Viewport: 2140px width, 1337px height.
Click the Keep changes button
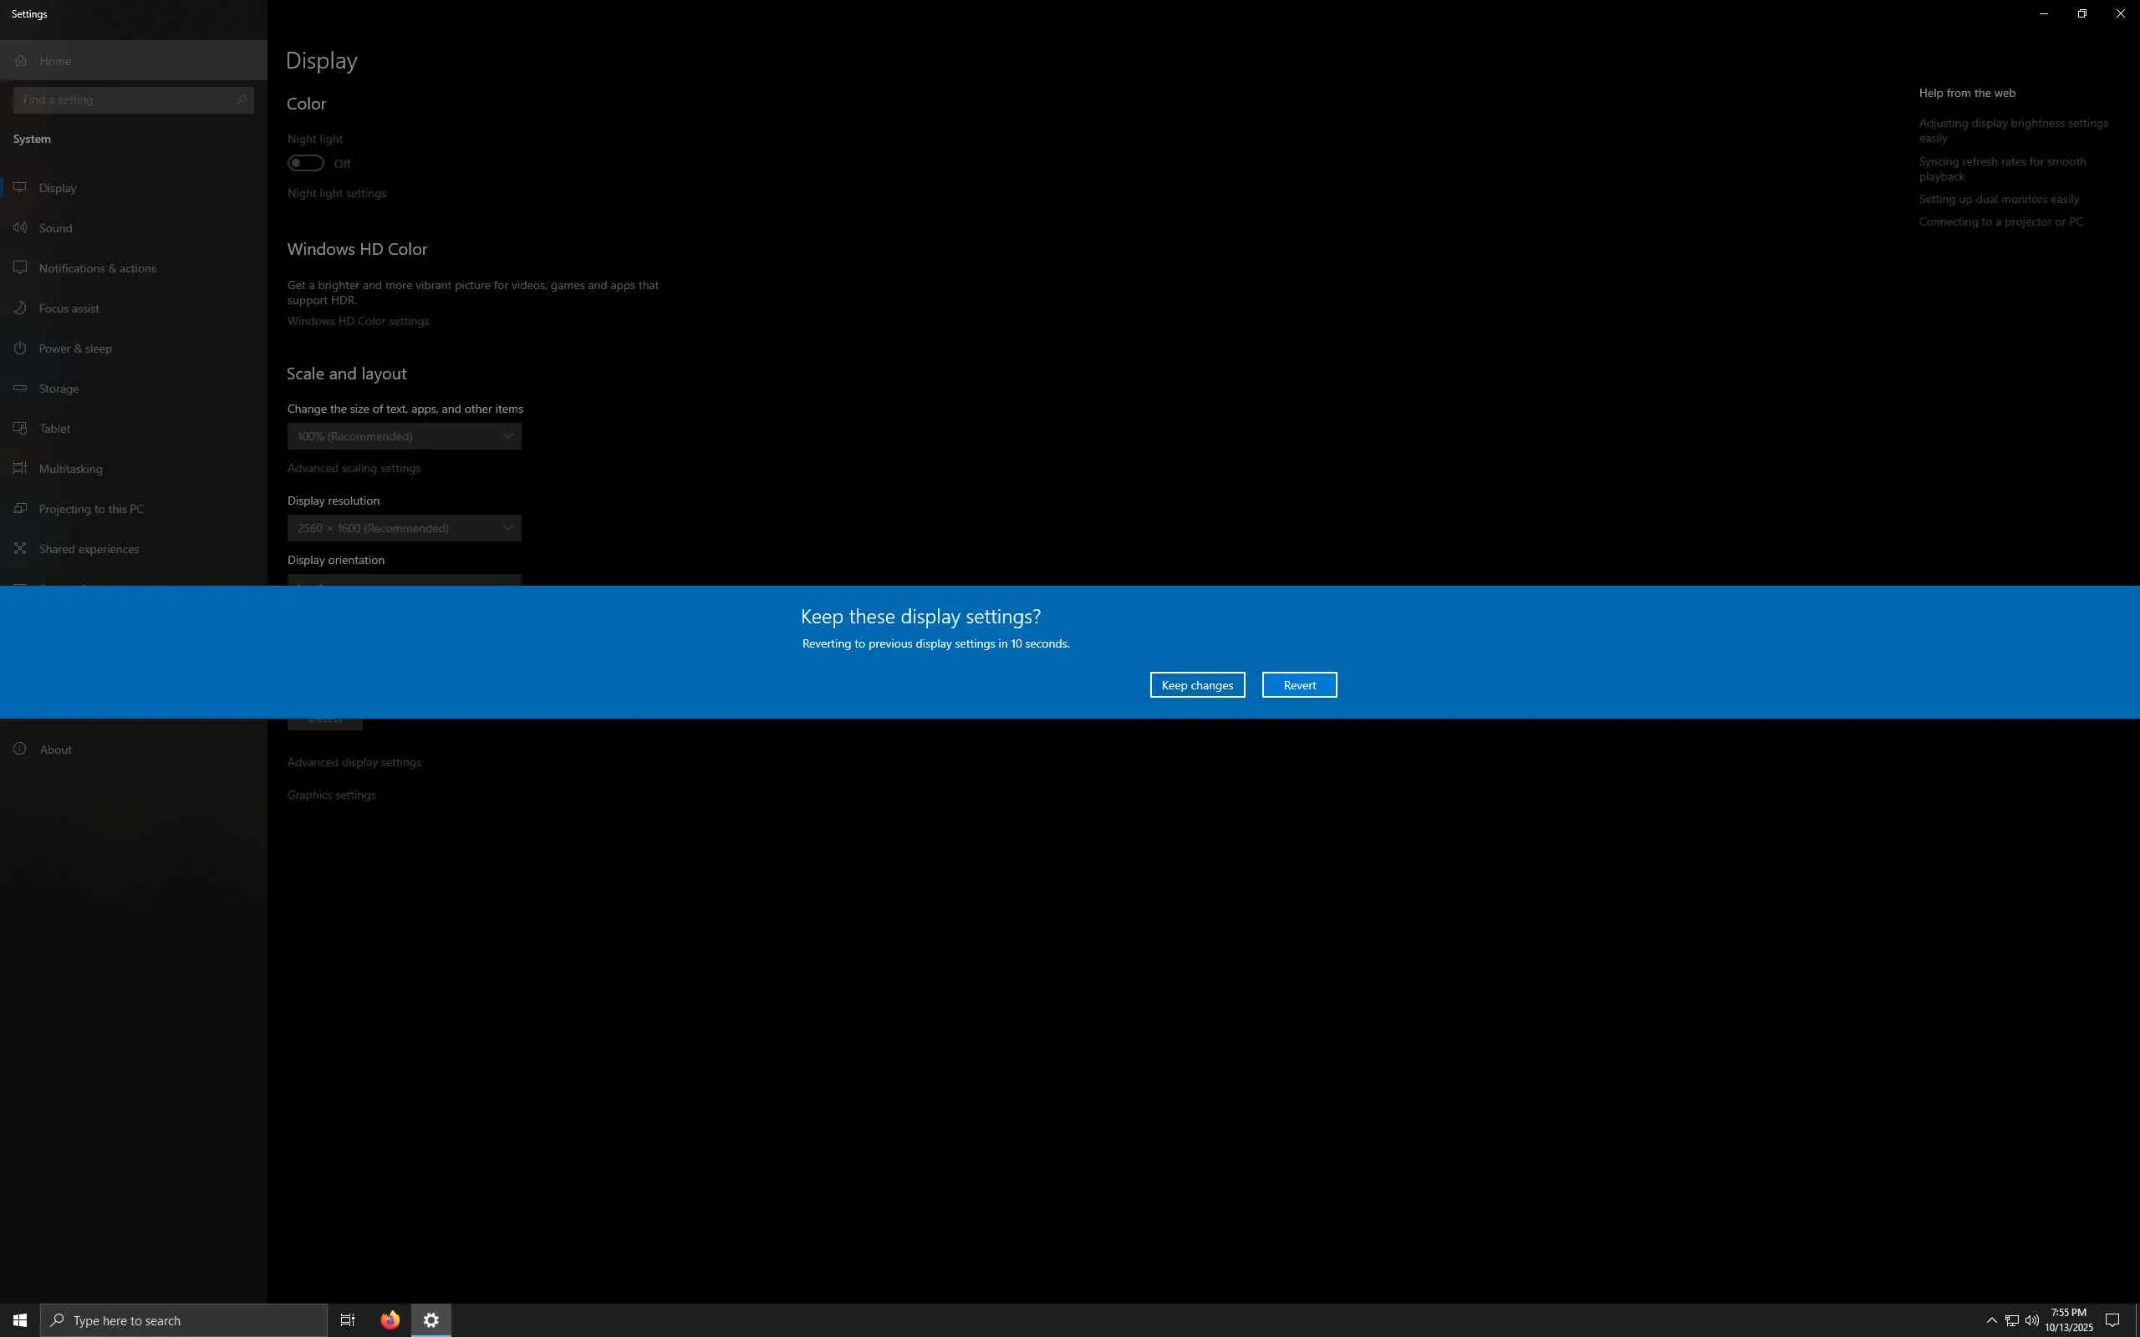(x=1196, y=685)
